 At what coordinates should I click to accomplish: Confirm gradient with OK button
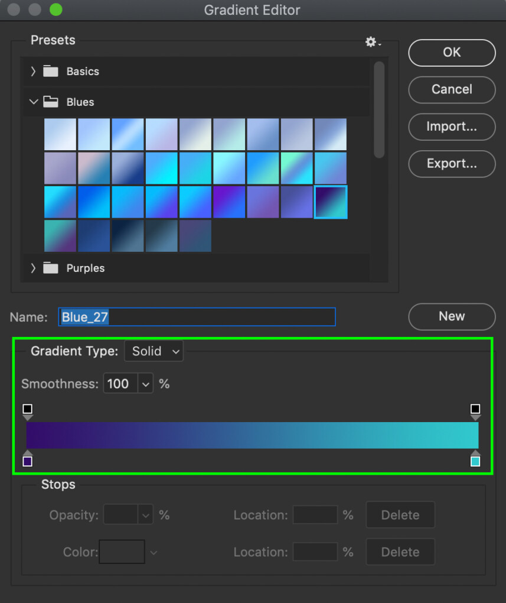point(452,53)
